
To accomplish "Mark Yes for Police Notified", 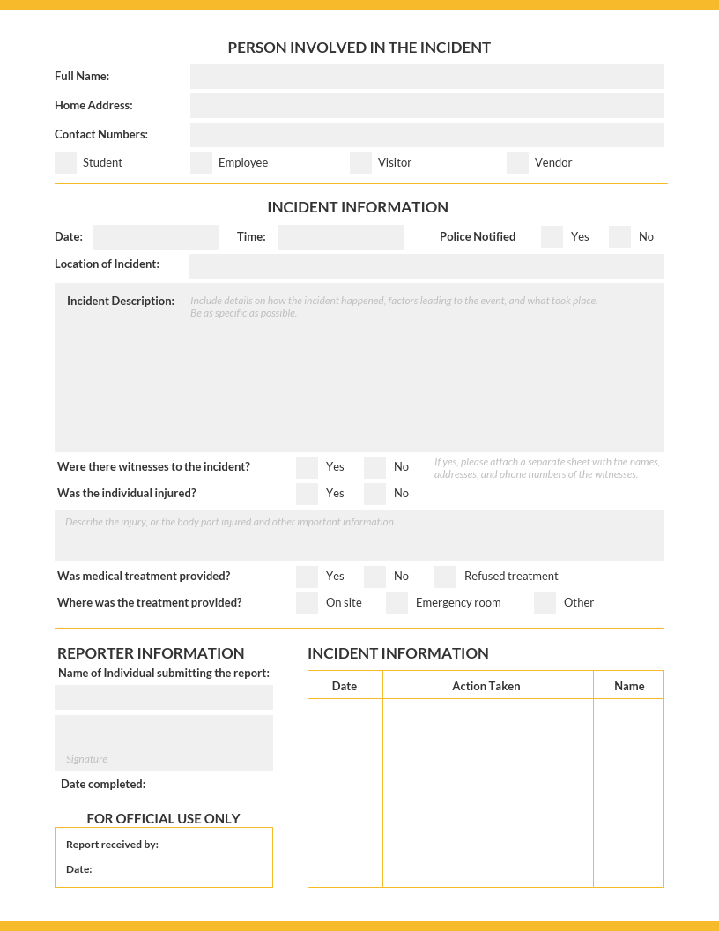I will pos(552,236).
